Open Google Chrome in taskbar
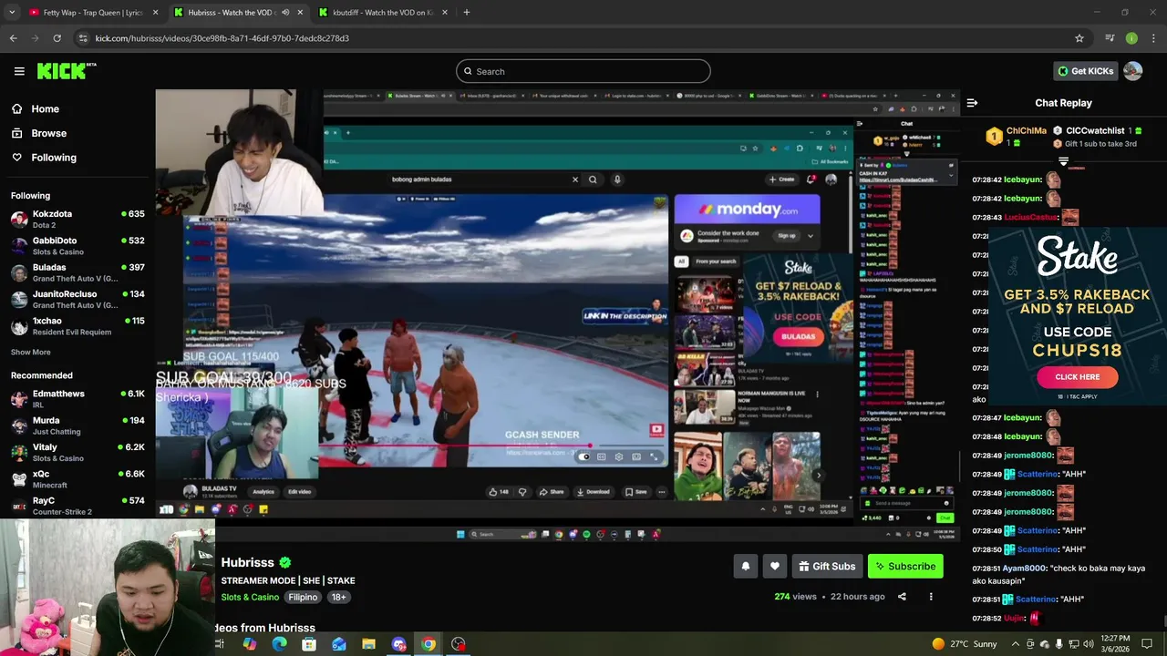 point(429,644)
